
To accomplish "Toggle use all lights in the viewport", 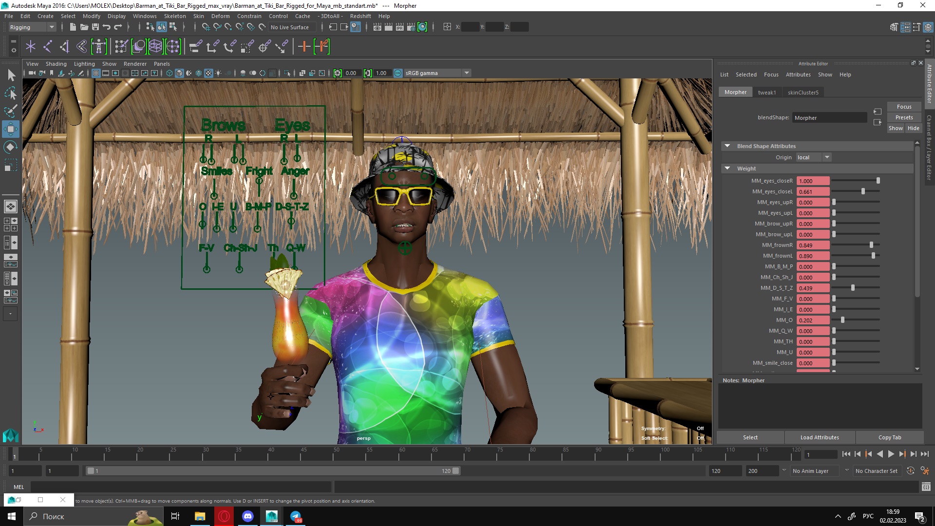I will click(218, 73).
